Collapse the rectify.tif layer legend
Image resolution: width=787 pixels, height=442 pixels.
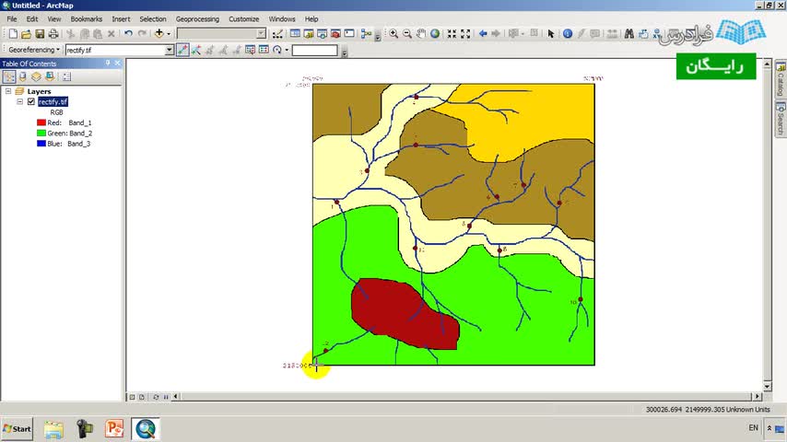(20, 102)
